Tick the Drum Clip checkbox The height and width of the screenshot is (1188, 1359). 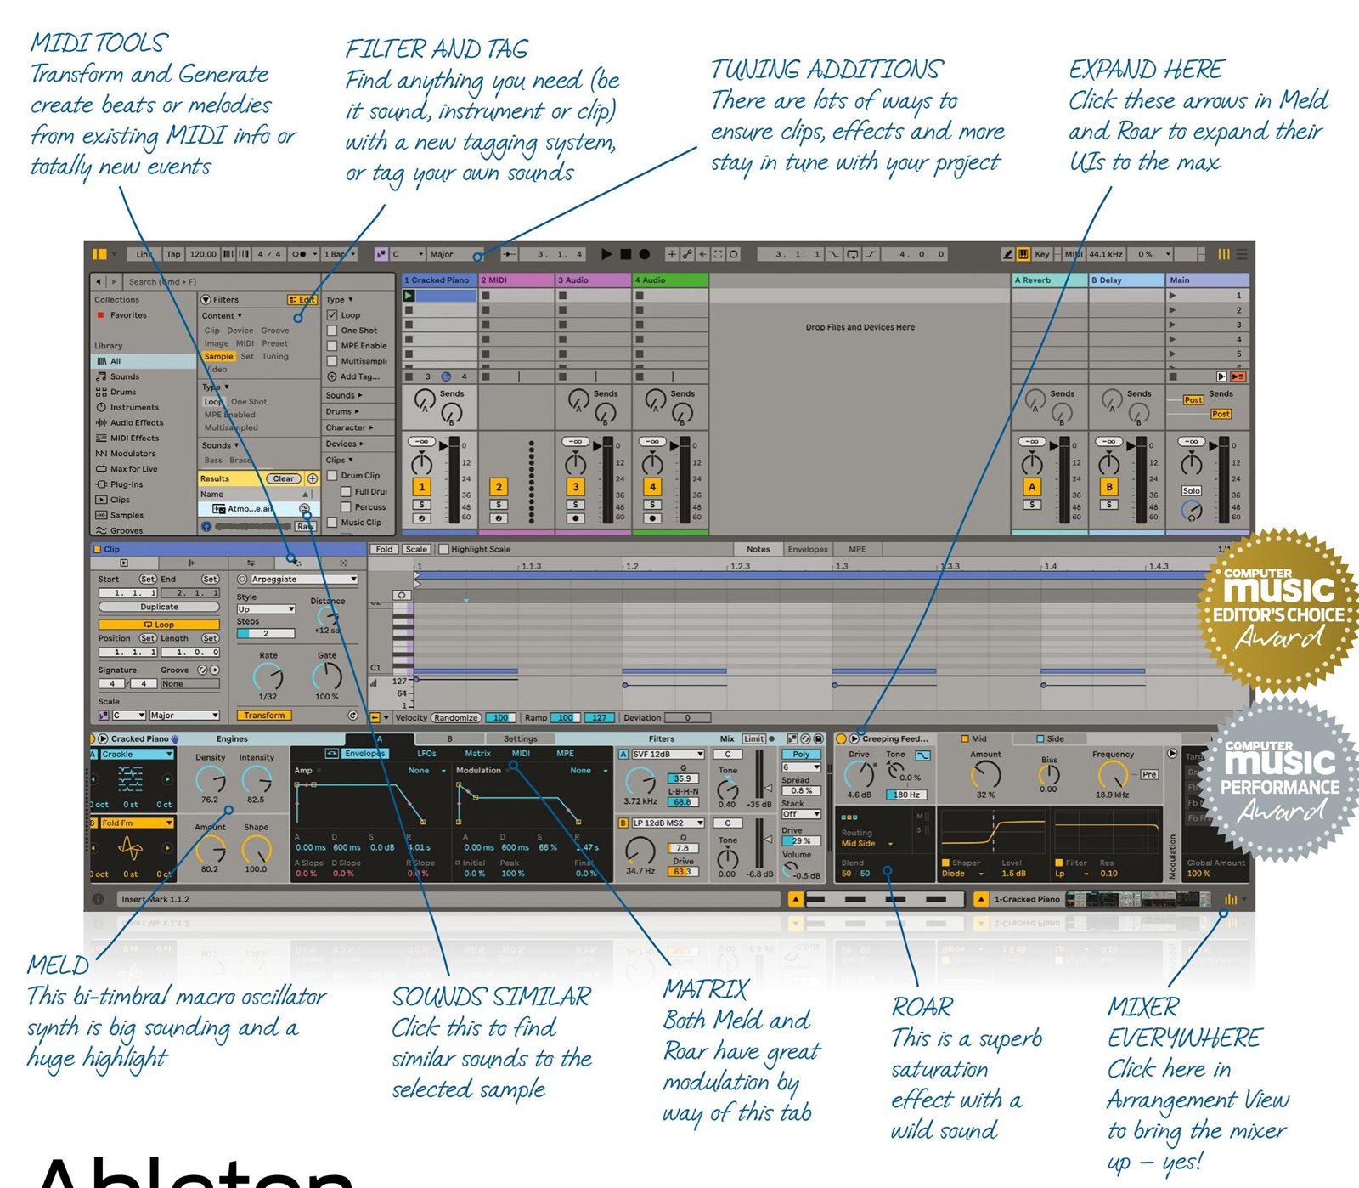point(332,475)
